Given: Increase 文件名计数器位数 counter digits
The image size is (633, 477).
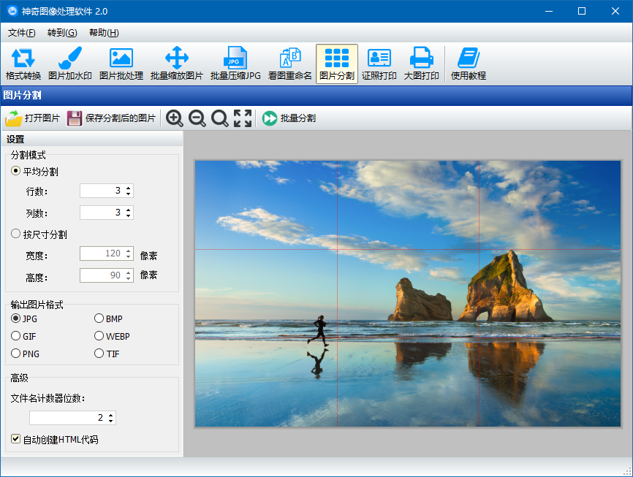Looking at the screenshot, I should [x=110, y=414].
